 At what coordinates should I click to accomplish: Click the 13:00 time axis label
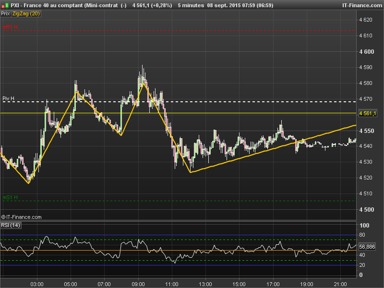coord(205,284)
